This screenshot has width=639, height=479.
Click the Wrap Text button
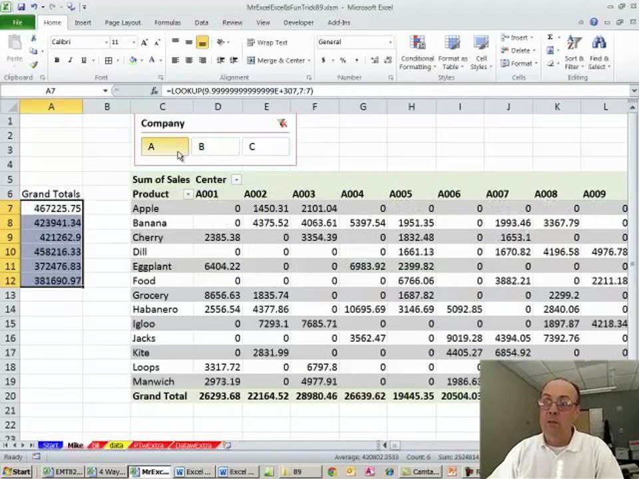pos(268,43)
